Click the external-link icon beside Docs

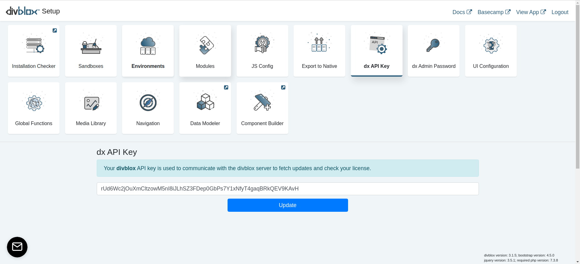point(469,12)
